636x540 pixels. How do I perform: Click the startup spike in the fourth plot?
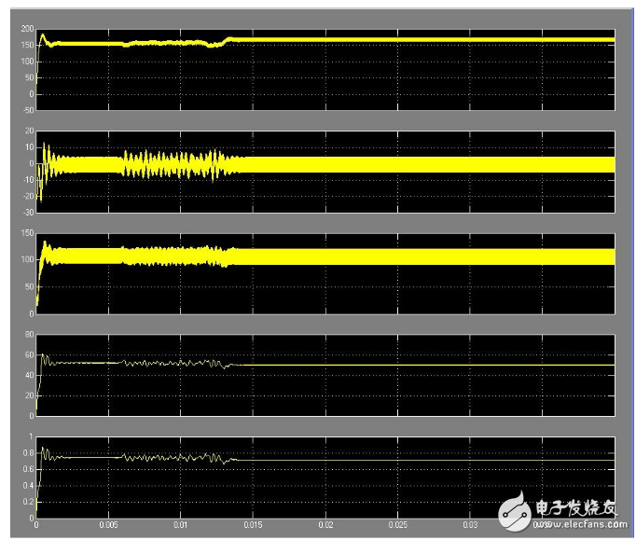tap(42, 354)
